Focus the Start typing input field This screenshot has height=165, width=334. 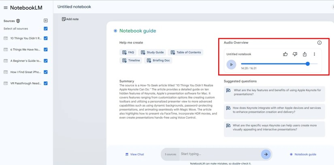tap(219, 154)
